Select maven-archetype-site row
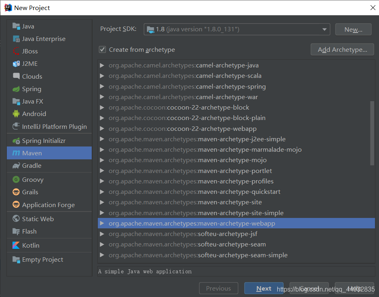Image resolution: width=379 pixels, height=297 pixels. (236, 202)
